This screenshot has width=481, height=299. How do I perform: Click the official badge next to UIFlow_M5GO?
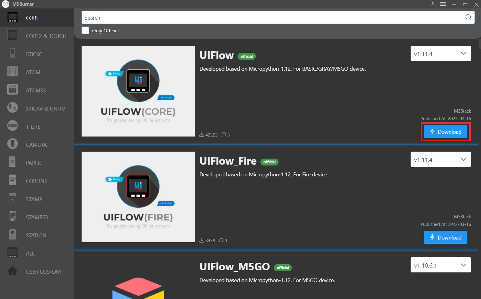(283, 268)
